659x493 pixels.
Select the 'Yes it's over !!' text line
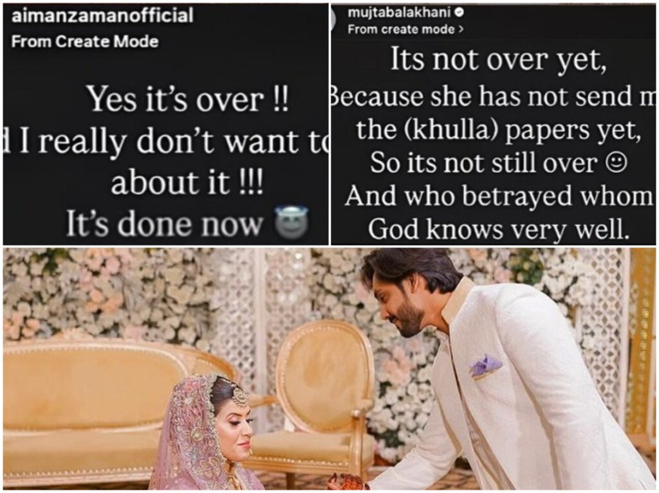pos(188,100)
